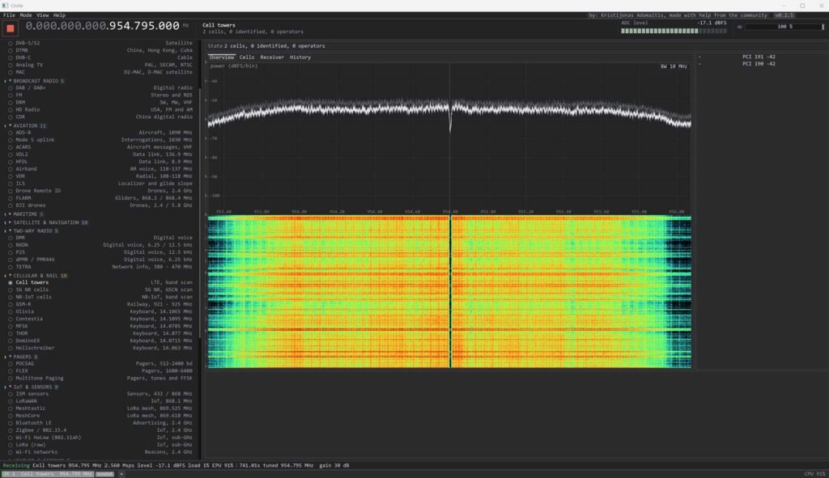Select the HD Radio row

point(100,109)
